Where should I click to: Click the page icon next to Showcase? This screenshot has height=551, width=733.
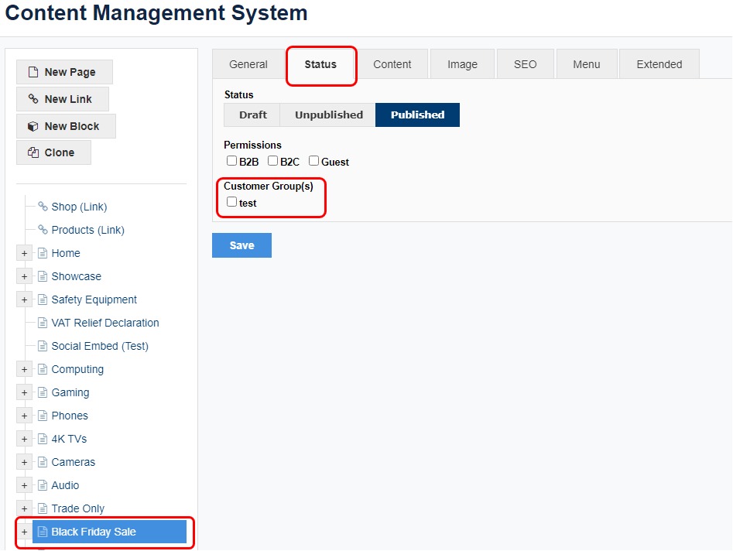(43, 276)
